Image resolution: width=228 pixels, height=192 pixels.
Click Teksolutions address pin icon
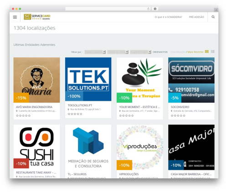pyautogui.click(x=68, y=109)
